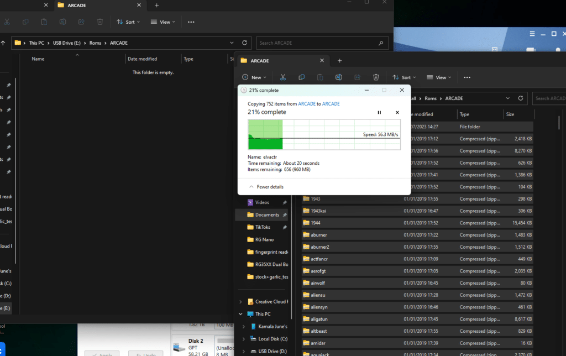Select the Delete icon in the toolbar
Screen dimensions: 566x356
[376, 77]
